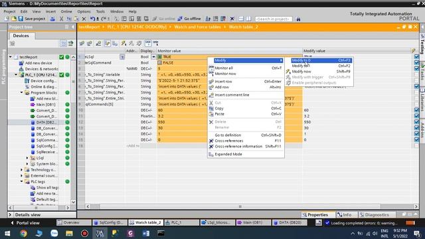Toggle modify checkbox in teSqlCommand row
Viewport: 425px width, 239px height.
click(x=416, y=63)
